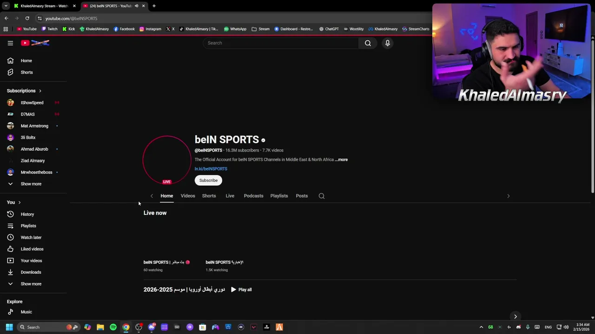Click the address bar URL
This screenshot has height=334, width=595.
71,19
